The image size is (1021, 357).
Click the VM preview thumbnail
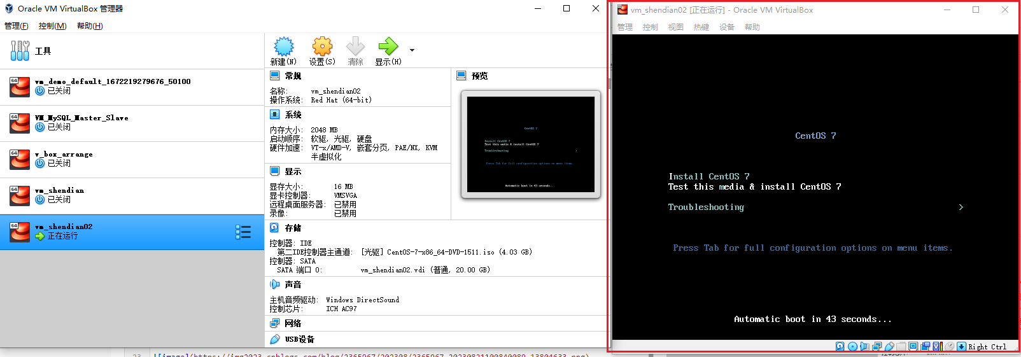(530, 144)
